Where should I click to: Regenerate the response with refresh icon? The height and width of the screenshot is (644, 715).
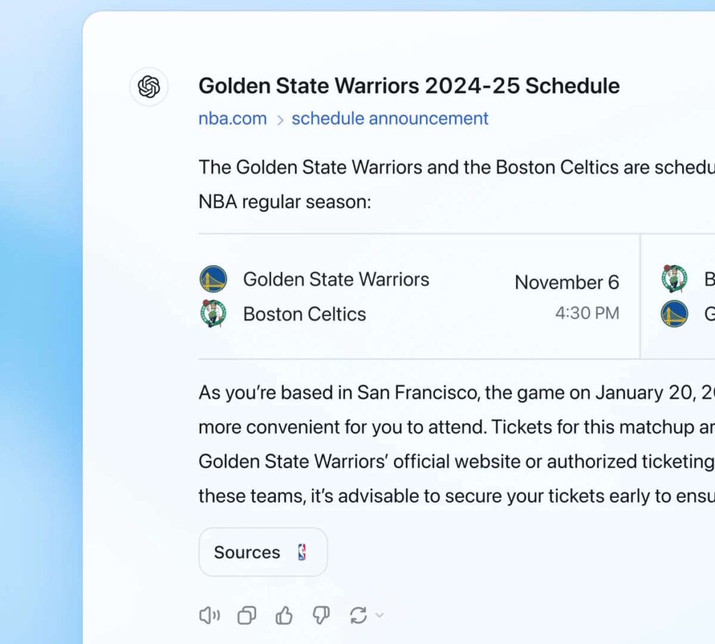coord(358,615)
